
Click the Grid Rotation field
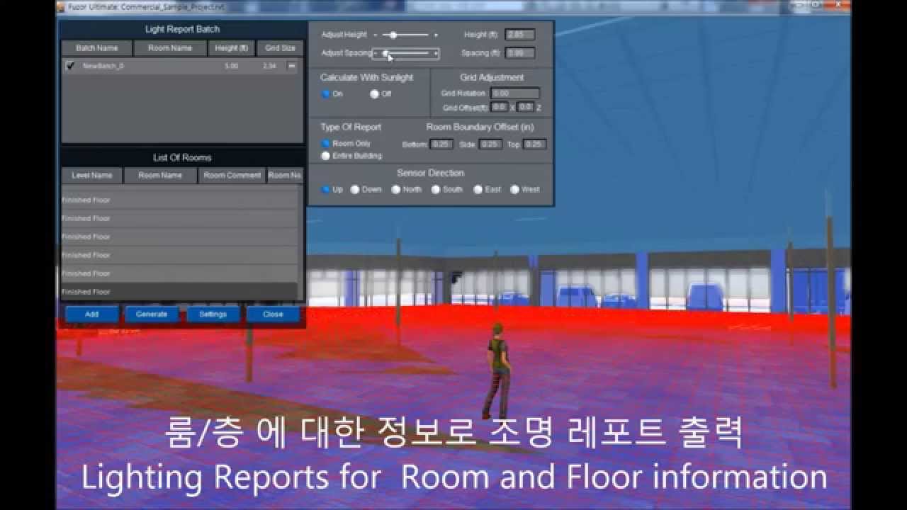(515, 93)
